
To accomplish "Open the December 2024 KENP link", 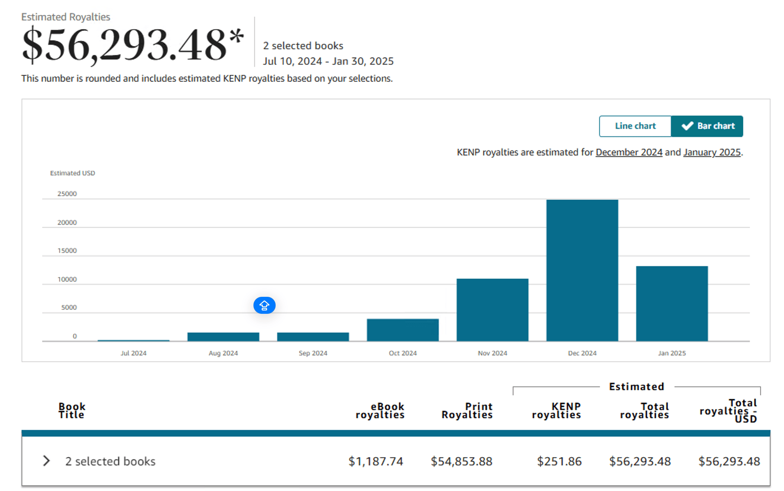I will [629, 152].
